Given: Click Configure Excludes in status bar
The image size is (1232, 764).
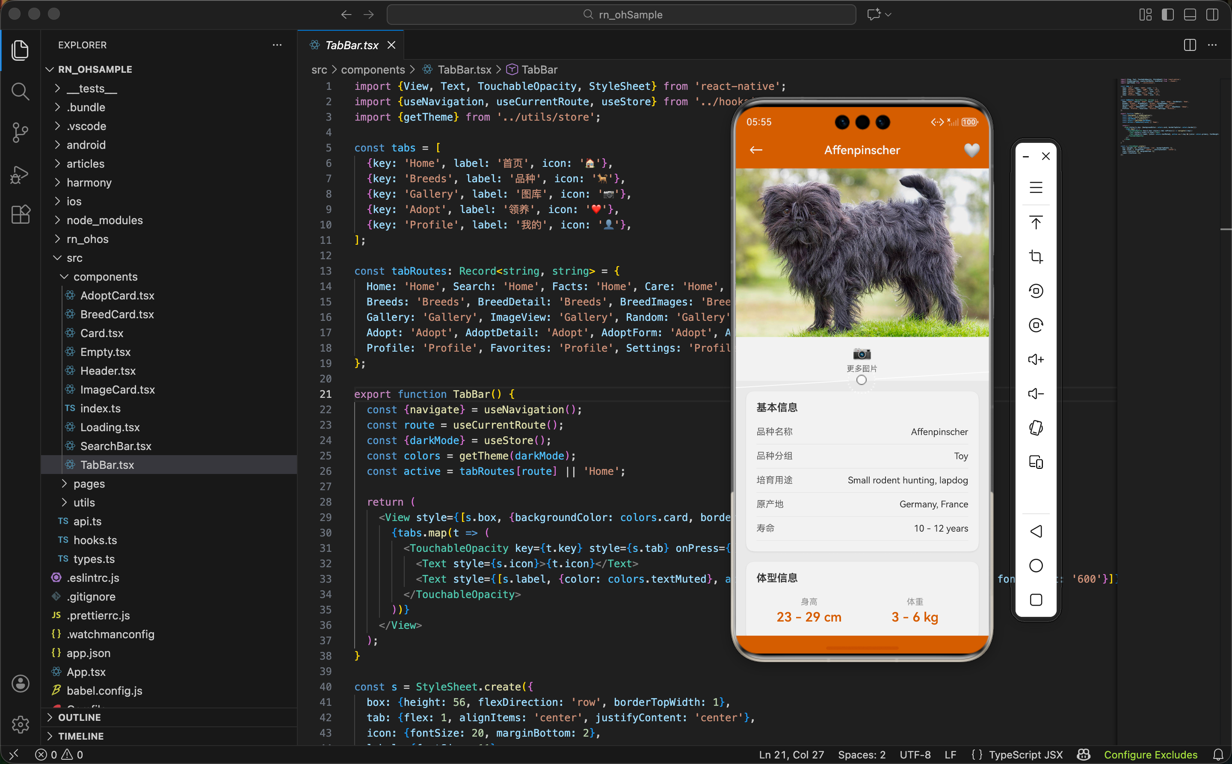Looking at the screenshot, I should 1150,755.
